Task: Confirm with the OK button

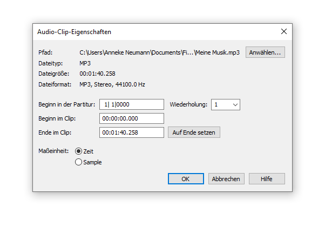Action: (x=186, y=179)
